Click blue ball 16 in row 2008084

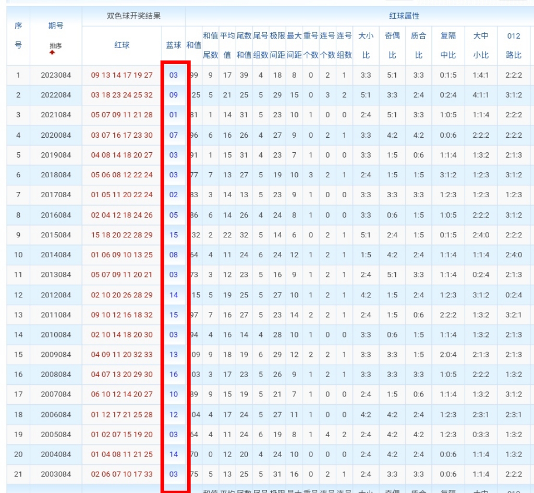[x=174, y=374]
